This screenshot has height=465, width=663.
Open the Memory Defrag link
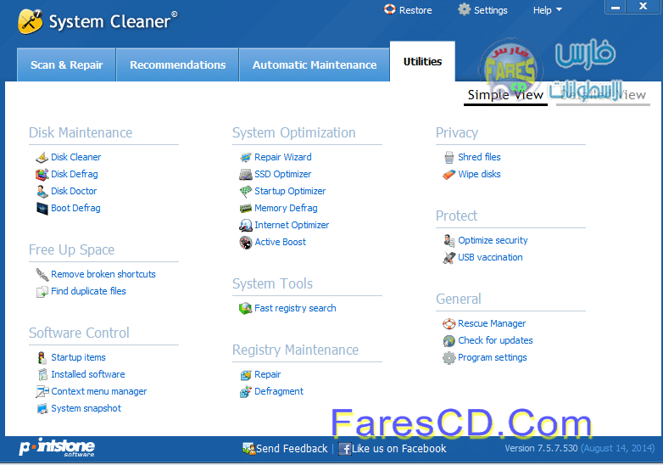click(x=286, y=208)
